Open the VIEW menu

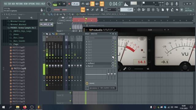click(26, 4)
